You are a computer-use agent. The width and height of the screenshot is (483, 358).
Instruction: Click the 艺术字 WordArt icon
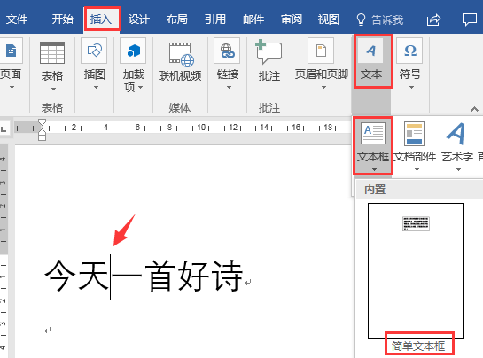(x=456, y=134)
